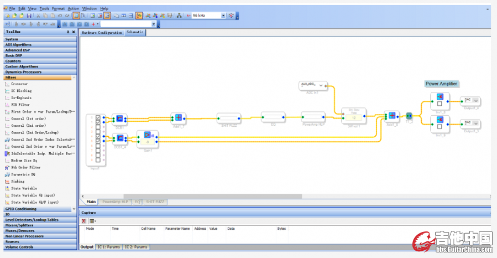Click the red clear button in Capture panel
The height and width of the screenshot is (258, 497).
point(84,221)
